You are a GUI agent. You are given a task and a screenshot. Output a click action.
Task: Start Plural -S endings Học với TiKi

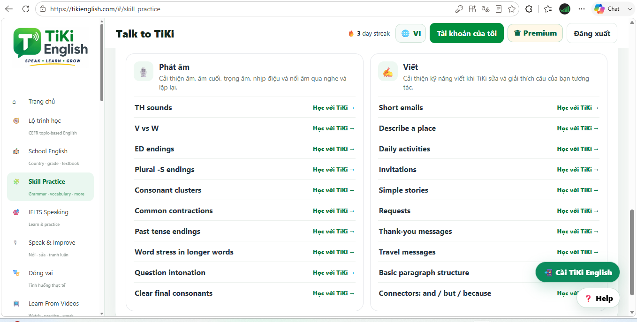click(x=334, y=170)
